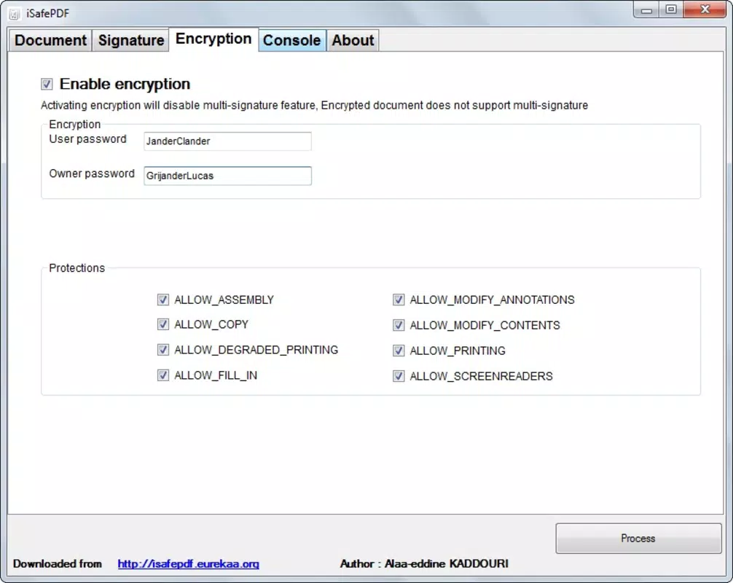Viewport: 733px width, 583px height.
Task: Click the Process button
Action: tap(638, 538)
